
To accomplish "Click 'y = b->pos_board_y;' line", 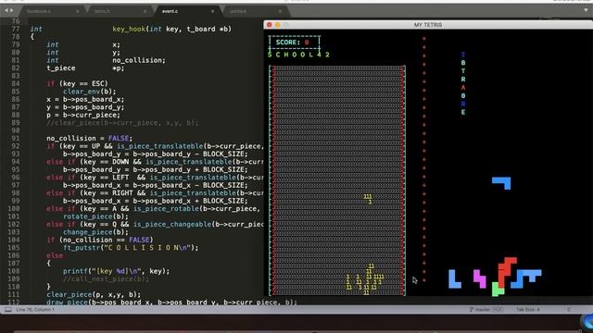I will (x=85, y=107).
